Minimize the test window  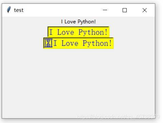pyautogui.click(x=105, y=10)
